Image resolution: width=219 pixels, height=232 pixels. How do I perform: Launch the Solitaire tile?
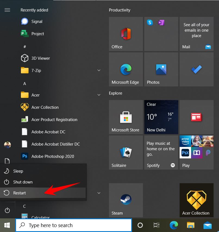[x=126, y=153]
